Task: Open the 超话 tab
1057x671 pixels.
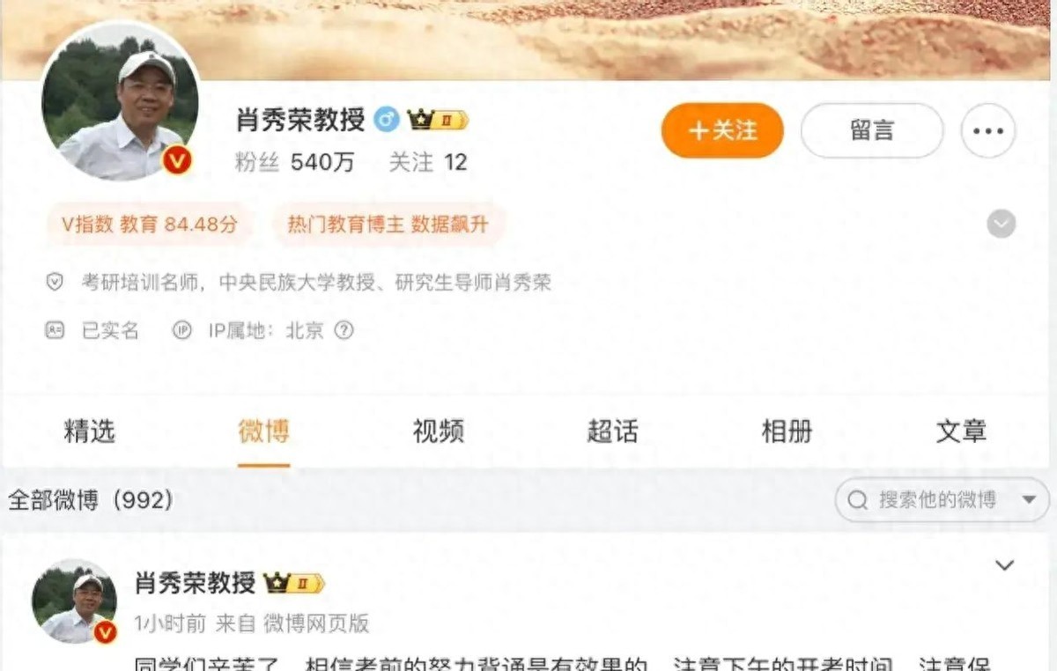Action: pos(612,431)
